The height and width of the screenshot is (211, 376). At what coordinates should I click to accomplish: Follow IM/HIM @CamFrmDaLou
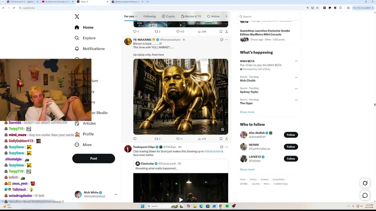coord(291,147)
